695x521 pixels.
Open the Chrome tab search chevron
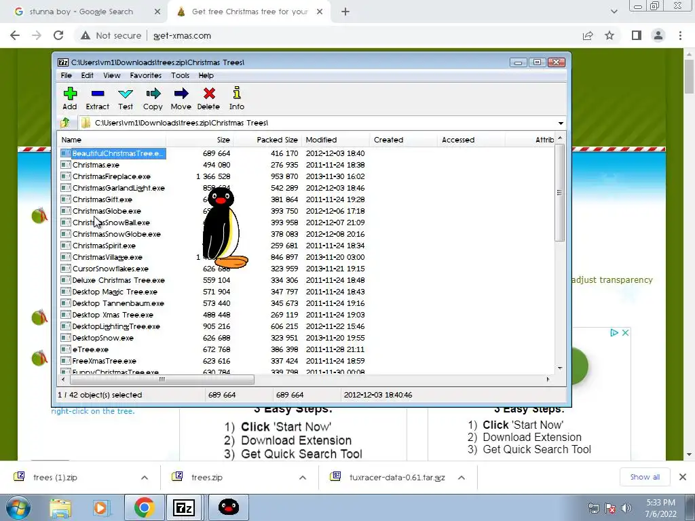614,12
